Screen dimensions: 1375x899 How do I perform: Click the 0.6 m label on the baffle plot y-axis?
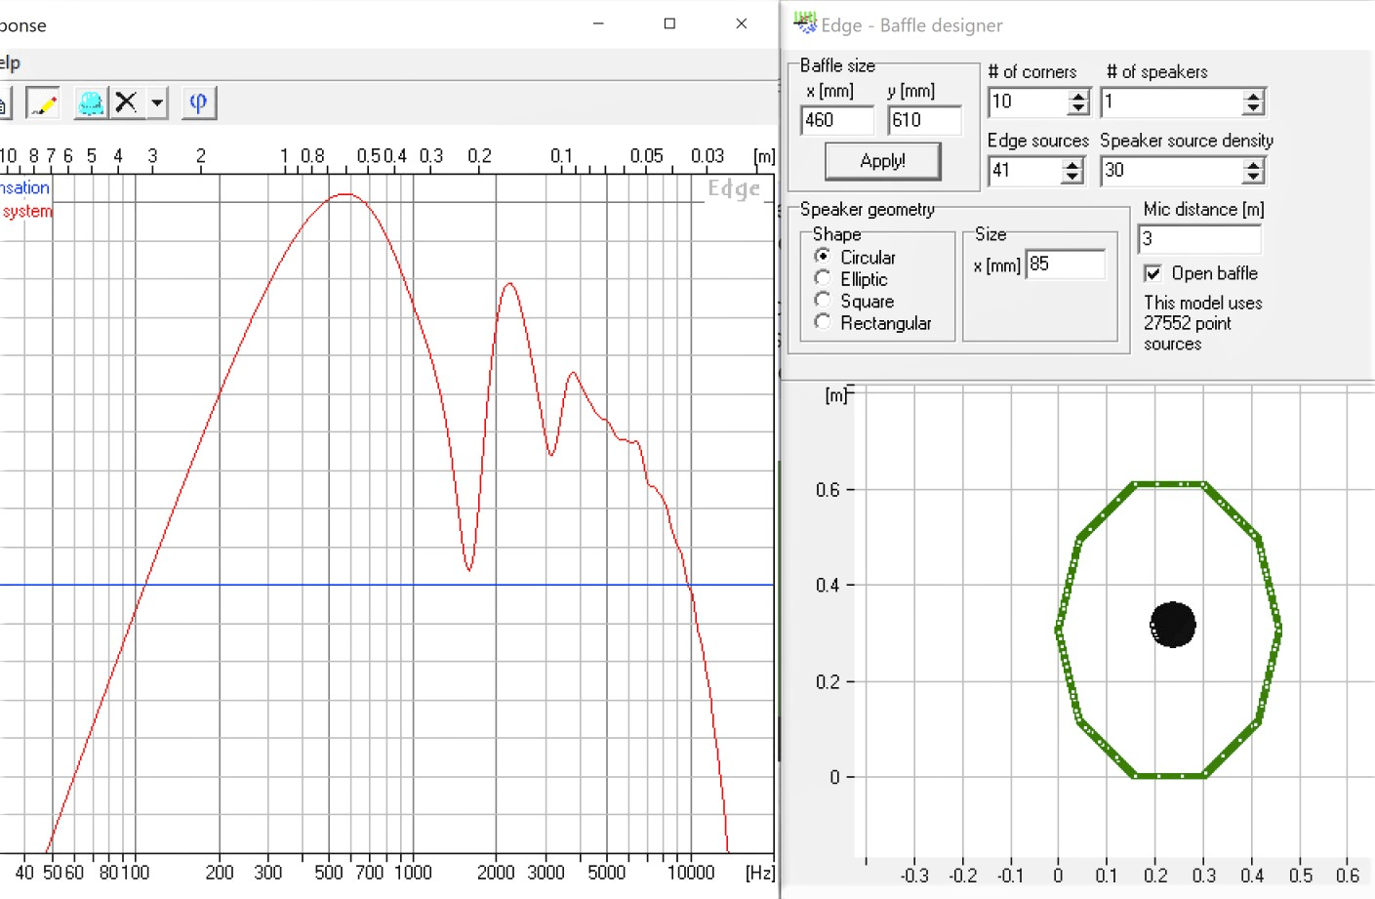[828, 489]
